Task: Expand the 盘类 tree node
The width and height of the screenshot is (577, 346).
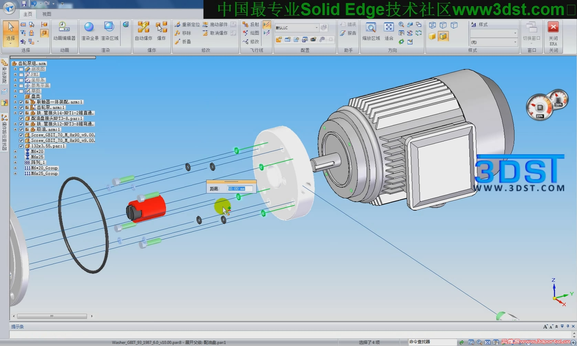Action: tap(15, 97)
